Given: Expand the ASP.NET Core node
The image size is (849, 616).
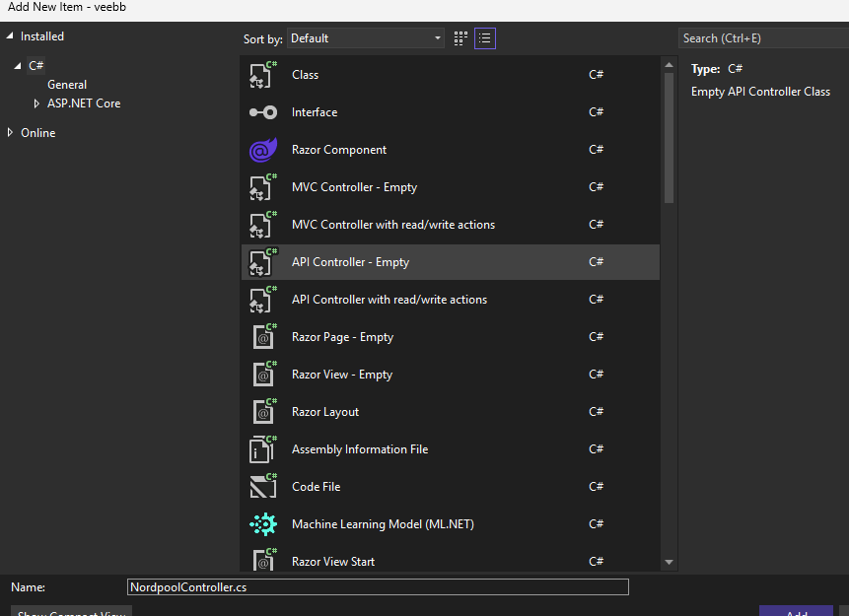Looking at the screenshot, I should point(37,103).
